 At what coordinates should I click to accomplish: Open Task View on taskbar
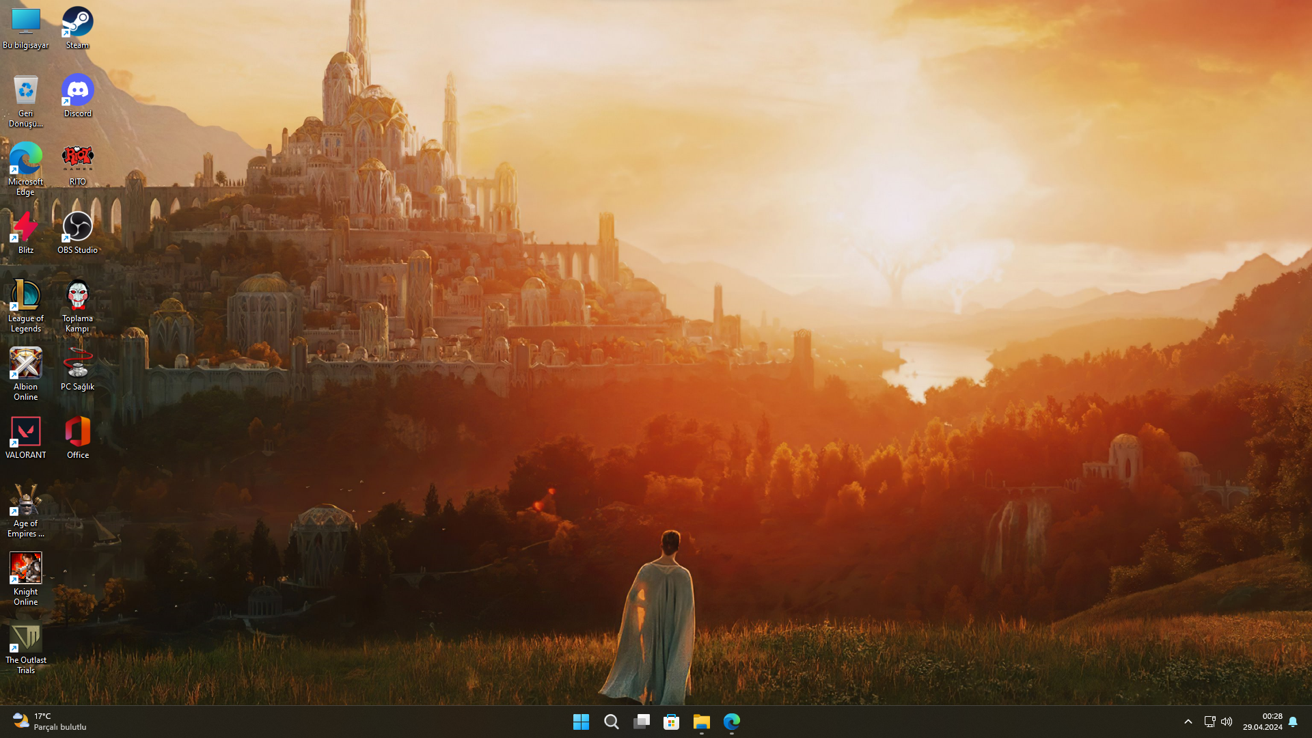click(642, 722)
